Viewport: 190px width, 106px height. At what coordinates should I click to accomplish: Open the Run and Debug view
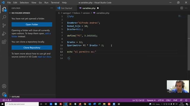(4, 34)
